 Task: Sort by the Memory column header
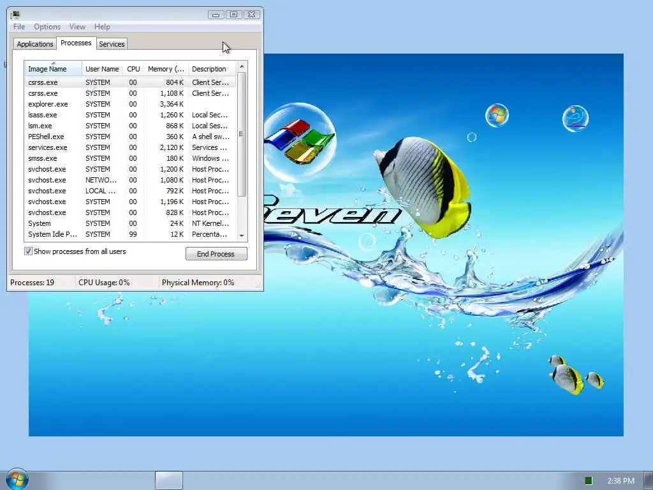[x=166, y=69]
